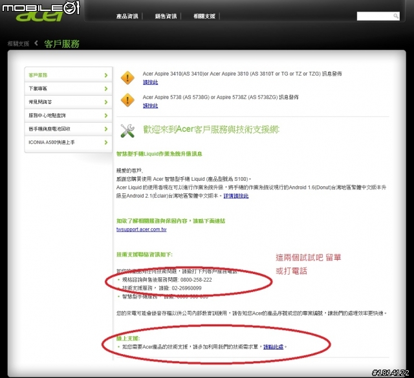Go back via 相關支援 breadcrumb
Viewport: 414px width, 378px height.
coord(18,43)
